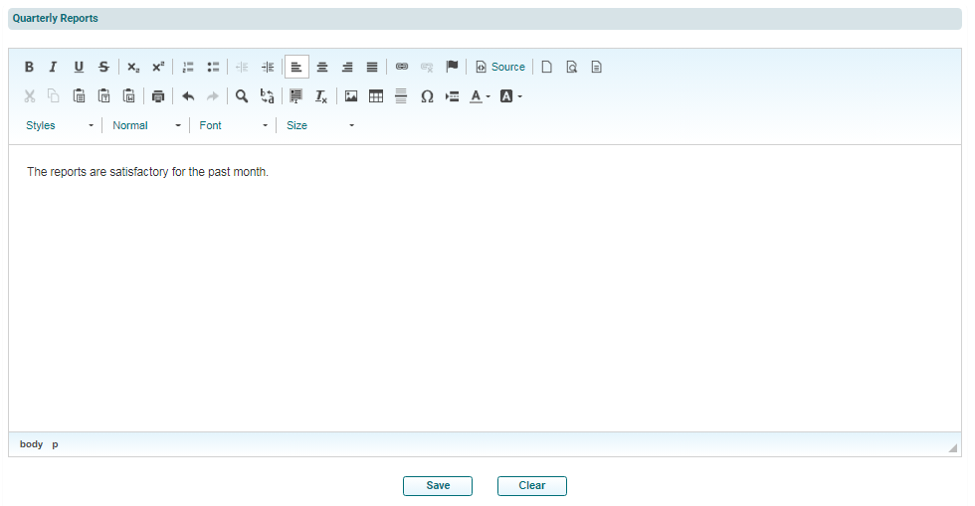Image resolution: width=975 pixels, height=506 pixels.
Task: Open Find with the magnifier icon
Action: pyautogui.click(x=242, y=96)
